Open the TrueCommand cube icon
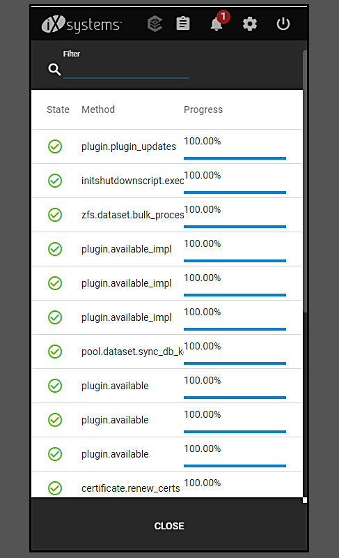 click(x=155, y=24)
